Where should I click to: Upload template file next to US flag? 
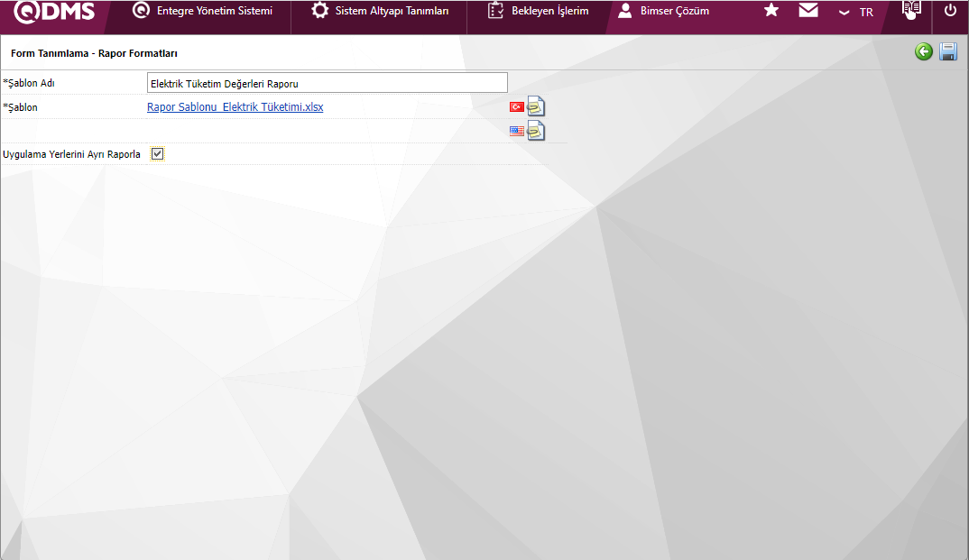pyautogui.click(x=536, y=131)
